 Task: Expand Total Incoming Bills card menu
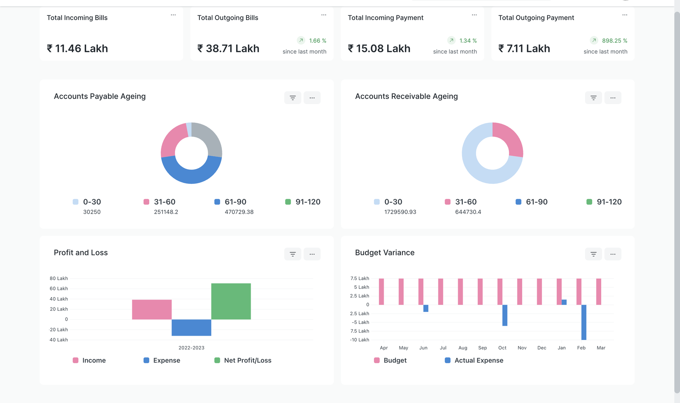pyautogui.click(x=173, y=15)
